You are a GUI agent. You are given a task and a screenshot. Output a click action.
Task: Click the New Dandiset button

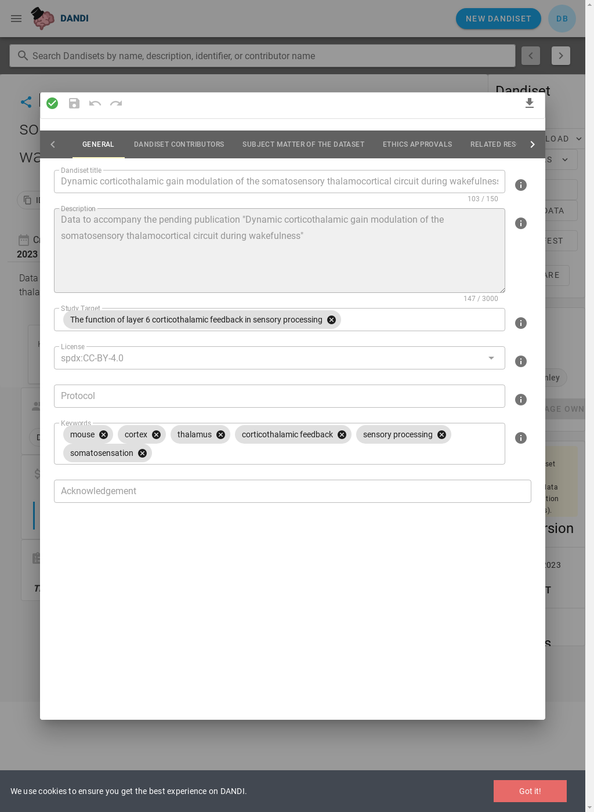498,19
